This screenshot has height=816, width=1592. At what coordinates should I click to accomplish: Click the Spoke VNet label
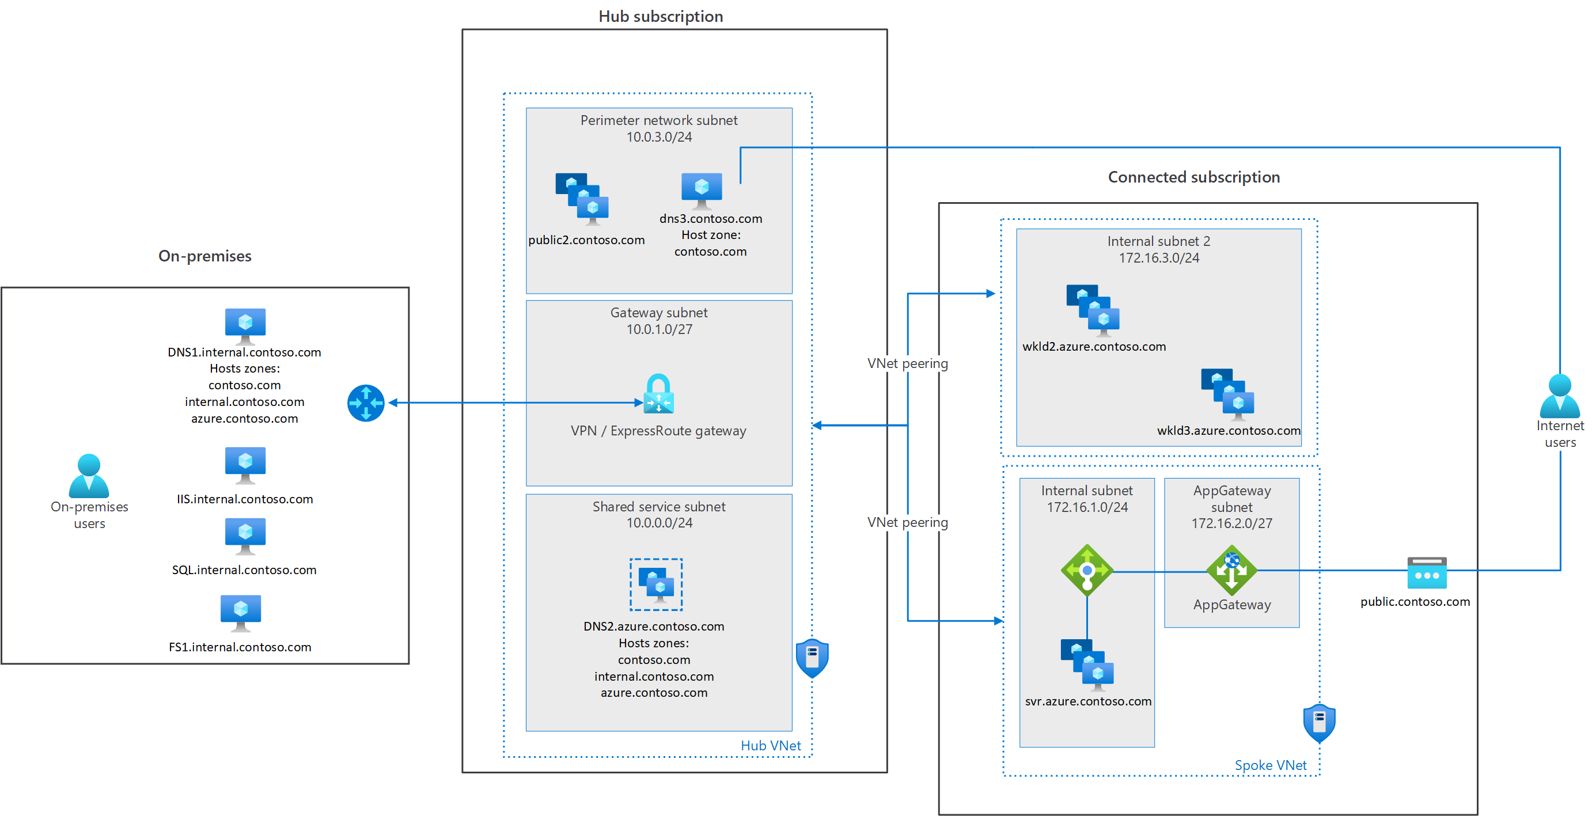pyautogui.click(x=1270, y=765)
